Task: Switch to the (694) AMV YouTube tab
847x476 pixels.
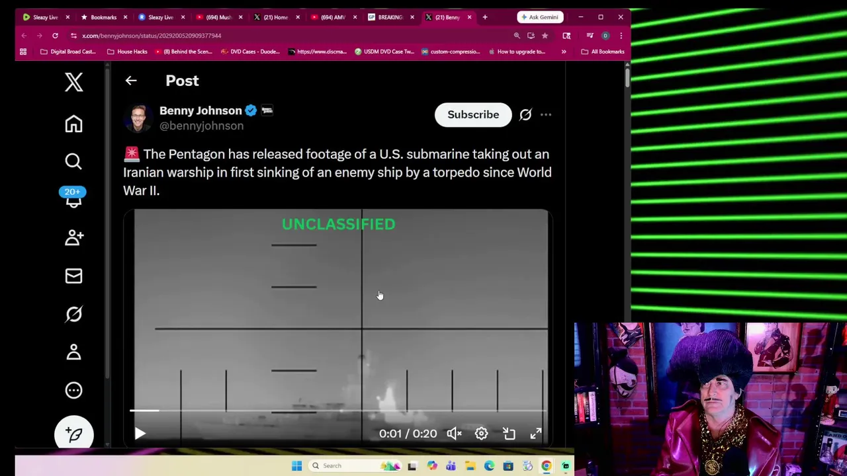Action: click(x=333, y=17)
